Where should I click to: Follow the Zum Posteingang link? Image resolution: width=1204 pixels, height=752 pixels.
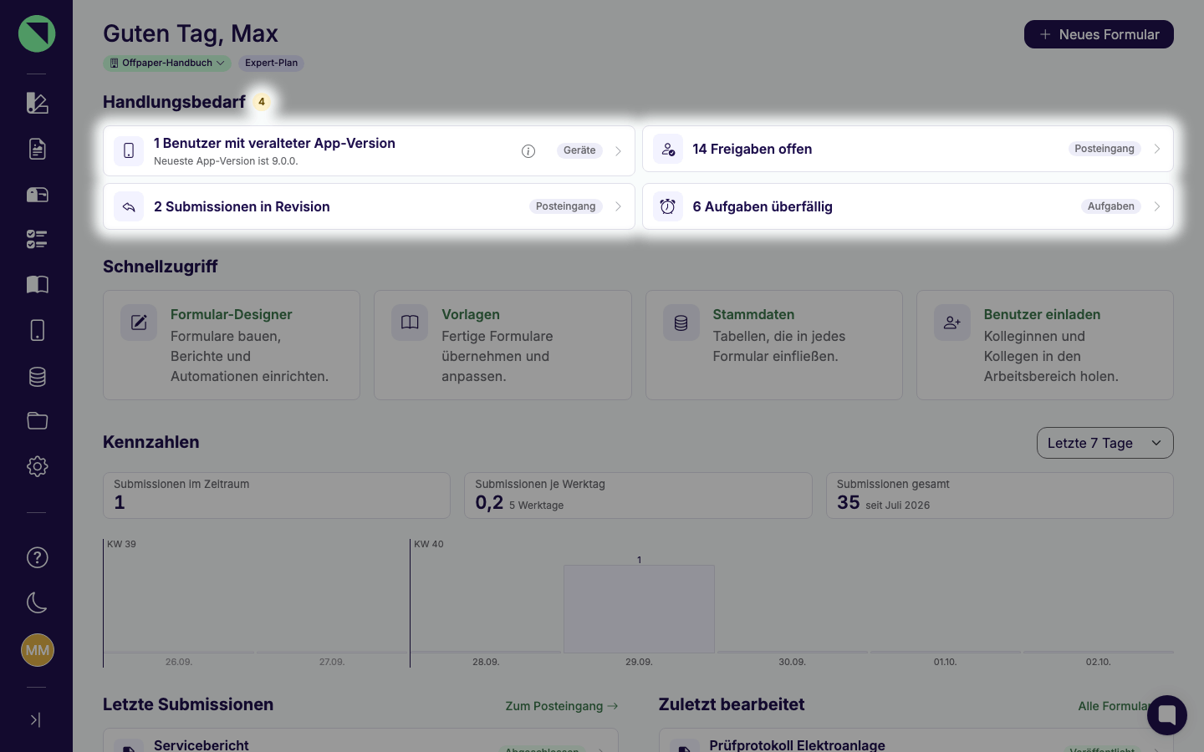tap(562, 706)
